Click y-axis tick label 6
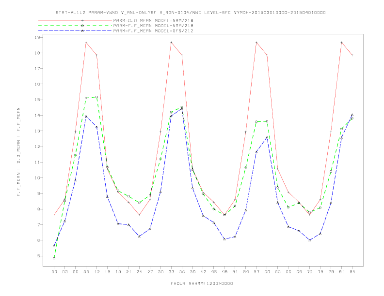384x296 pixels. (39, 240)
